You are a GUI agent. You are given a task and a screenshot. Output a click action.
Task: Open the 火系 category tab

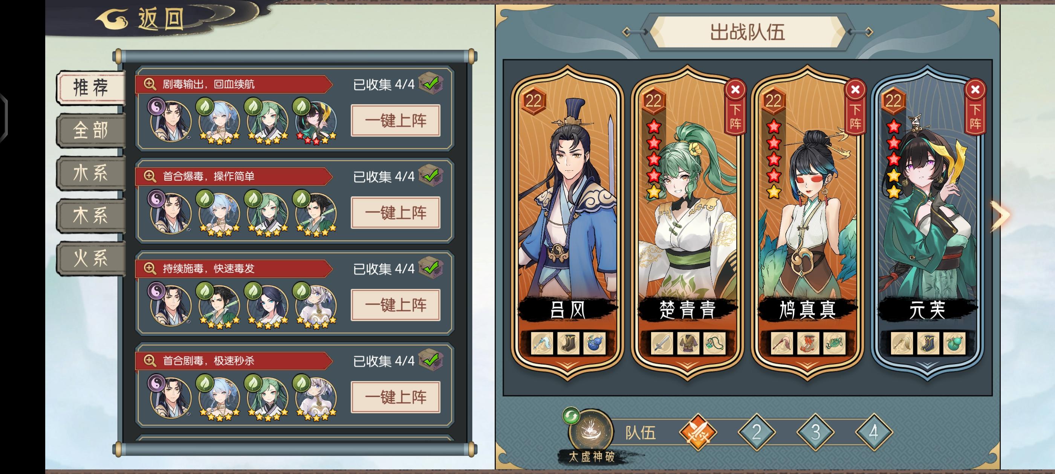pyautogui.click(x=91, y=258)
